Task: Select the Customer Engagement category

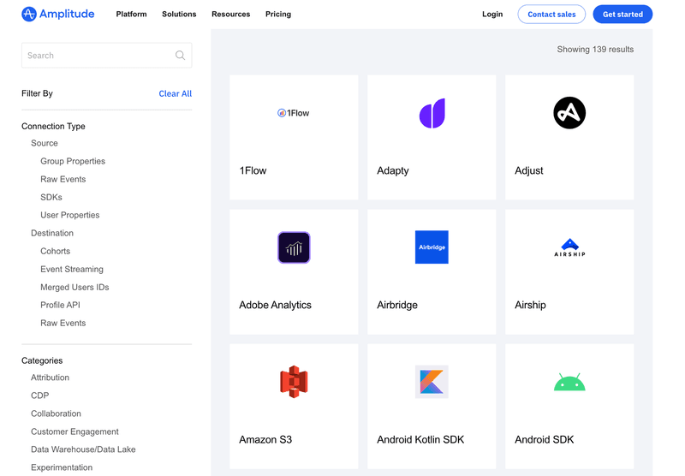Action: (x=74, y=431)
